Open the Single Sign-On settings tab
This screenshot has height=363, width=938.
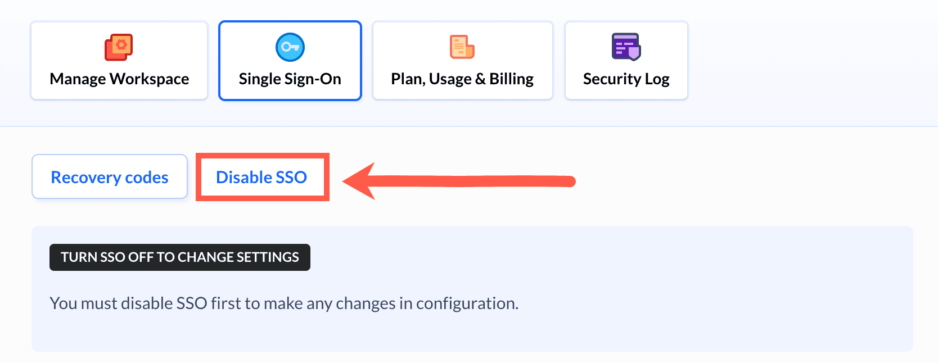[x=290, y=60]
